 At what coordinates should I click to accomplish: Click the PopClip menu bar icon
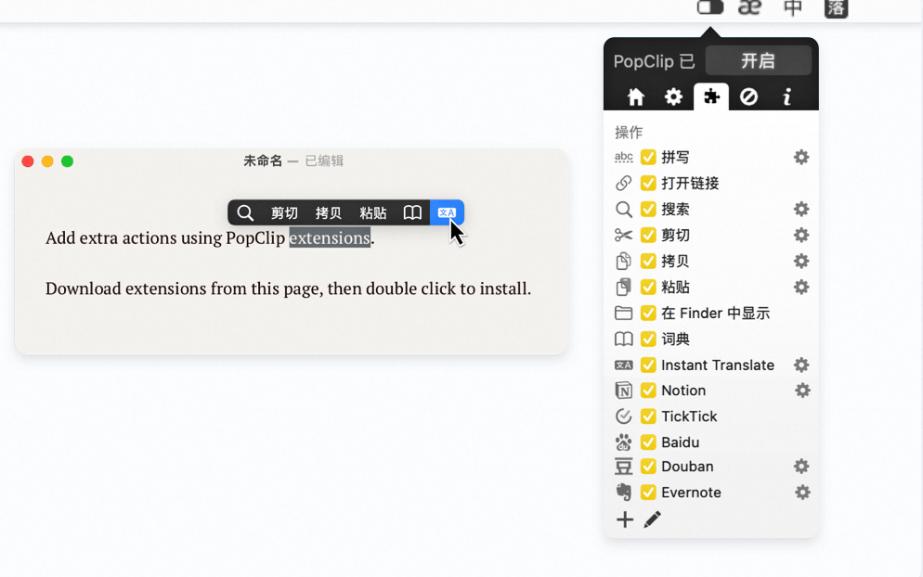(x=710, y=7)
